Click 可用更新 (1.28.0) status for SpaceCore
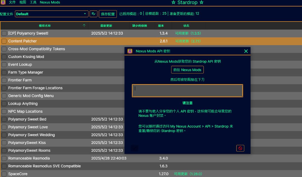The height and width of the screenshot is (177, 302). pos(188,174)
